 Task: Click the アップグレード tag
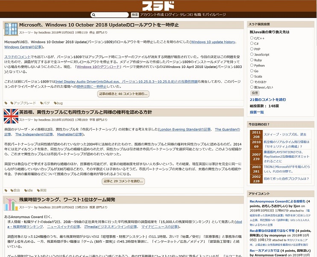pyautogui.click(x=25, y=103)
